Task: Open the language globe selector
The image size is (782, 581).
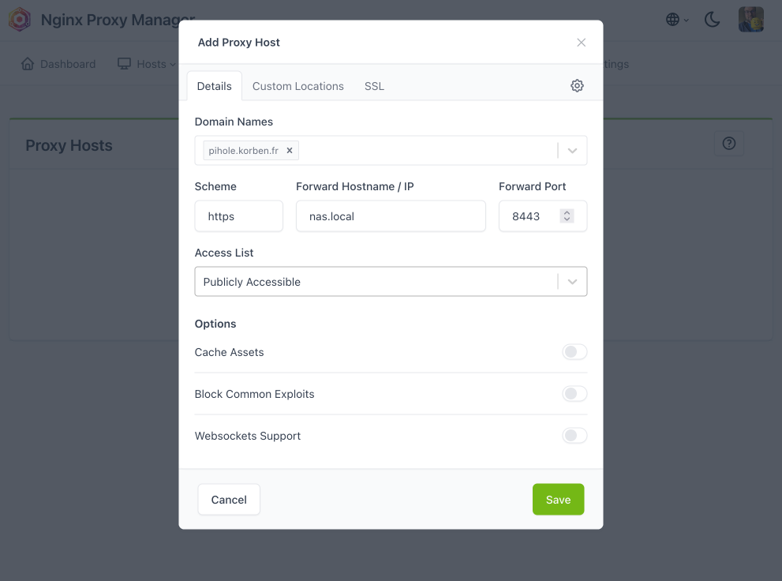Action: point(673,20)
